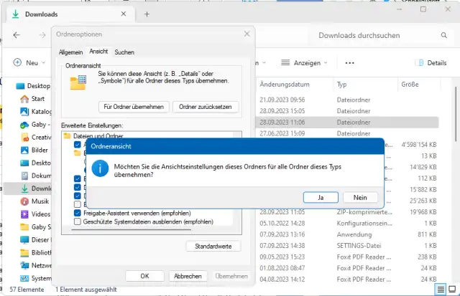The height and width of the screenshot is (296, 460).
Task: Open the three-dots more options menu
Action: tap(349, 63)
